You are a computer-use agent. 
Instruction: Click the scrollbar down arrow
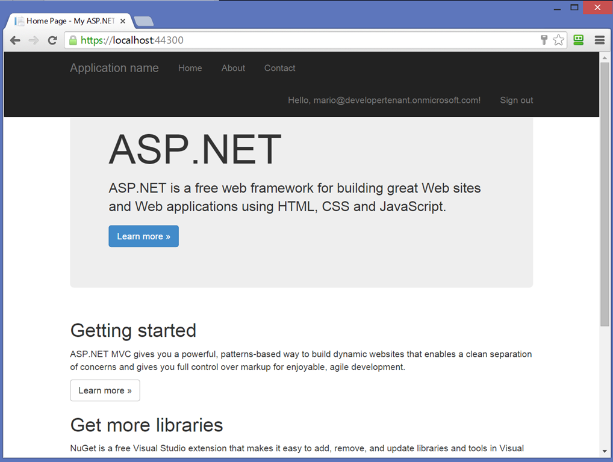(605, 451)
